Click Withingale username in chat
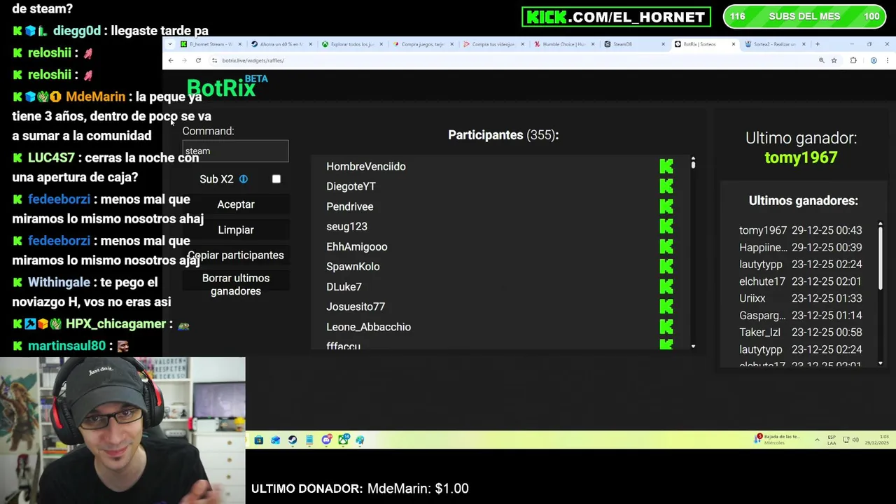The height and width of the screenshot is (504, 896). [x=59, y=282]
